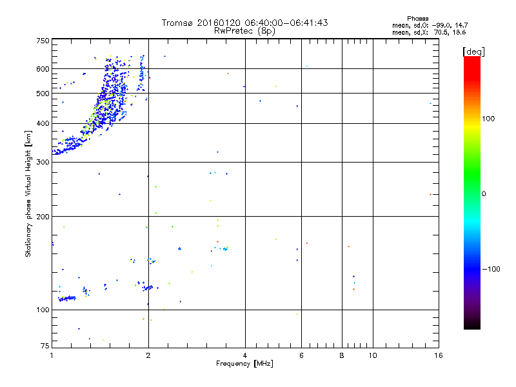Screen dimensions: 516x387
Task: Click the plot title "Tromsø 20160120 06:40:00-06:41:43"
Action: pos(244,23)
